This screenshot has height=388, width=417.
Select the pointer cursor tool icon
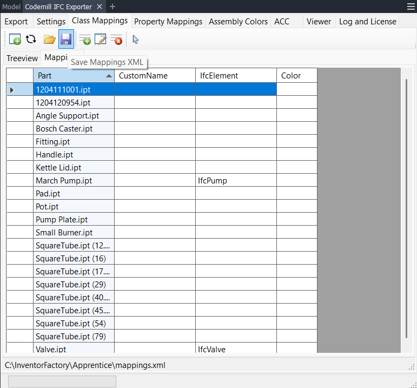point(136,40)
